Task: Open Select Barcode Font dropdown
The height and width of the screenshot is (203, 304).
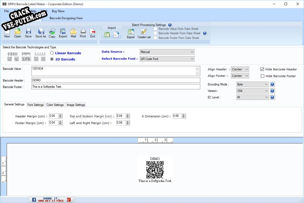Action: [167, 59]
